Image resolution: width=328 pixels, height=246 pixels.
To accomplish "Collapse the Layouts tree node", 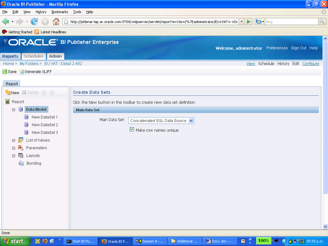I will pos(13,156).
